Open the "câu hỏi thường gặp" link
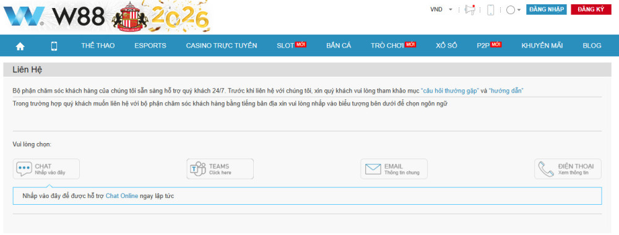The width and height of the screenshot is (619, 235). (450, 91)
